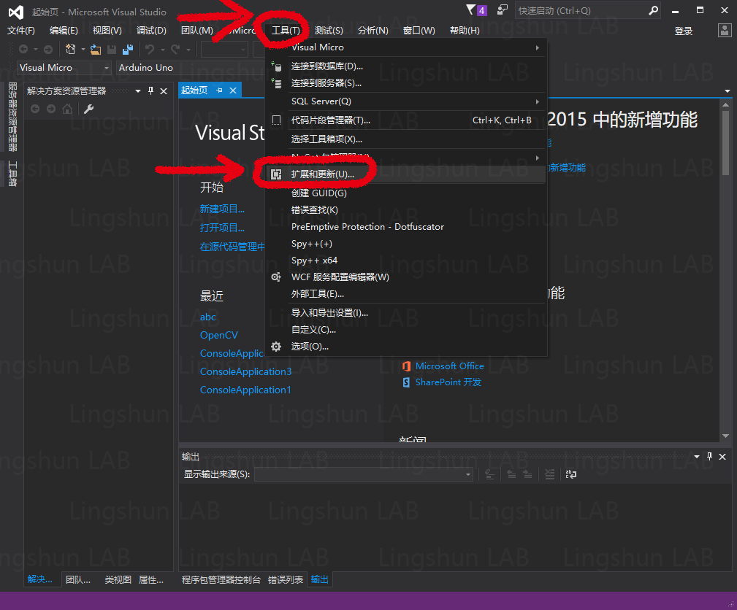Image resolution: width=737 pixels, height=610 pixels.
Task: Open the Solution Explorer window options dropdown
Action: coord(138,91)
